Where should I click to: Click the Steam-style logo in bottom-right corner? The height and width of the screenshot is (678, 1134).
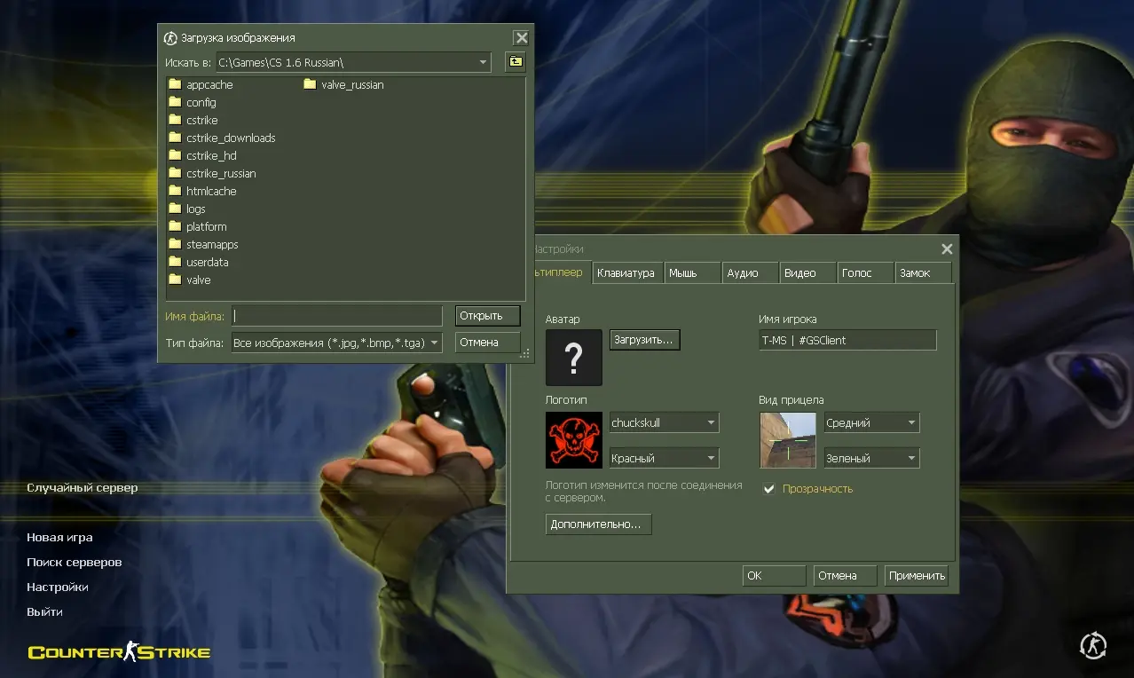pyautogui.click(x=1093, y=645)
